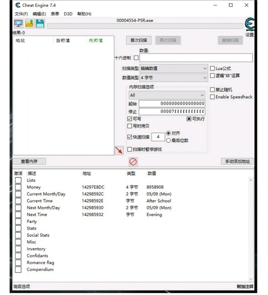Open the 附加注释 table comments

[x=245, y=286]
